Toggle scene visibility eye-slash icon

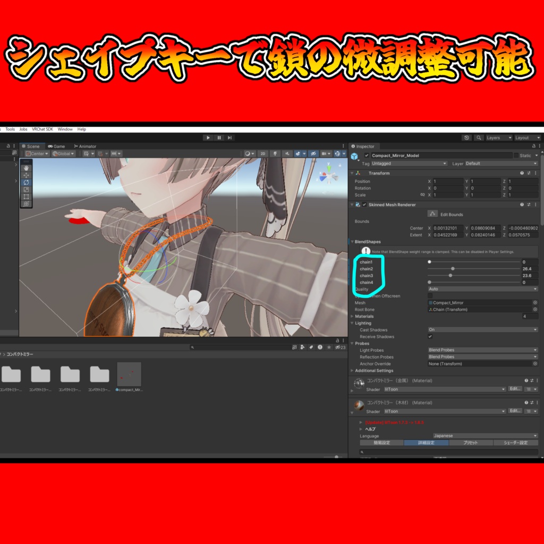pos(313,154)
